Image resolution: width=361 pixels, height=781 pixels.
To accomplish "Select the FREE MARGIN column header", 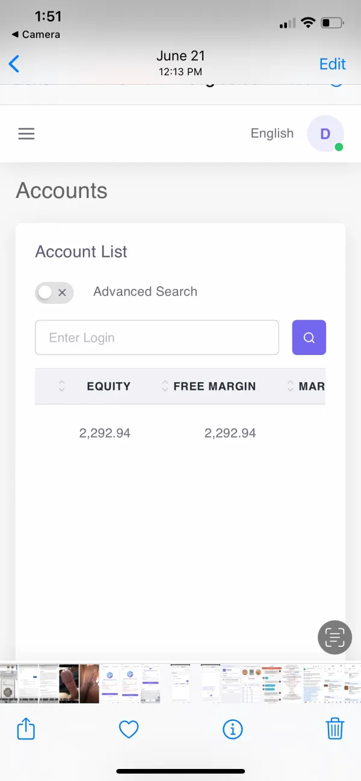I will pyautogui.click(x=214, y=386).
